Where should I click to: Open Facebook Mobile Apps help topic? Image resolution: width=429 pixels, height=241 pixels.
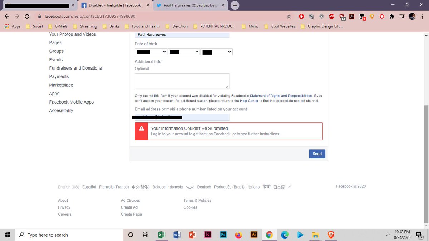(71, 102)
